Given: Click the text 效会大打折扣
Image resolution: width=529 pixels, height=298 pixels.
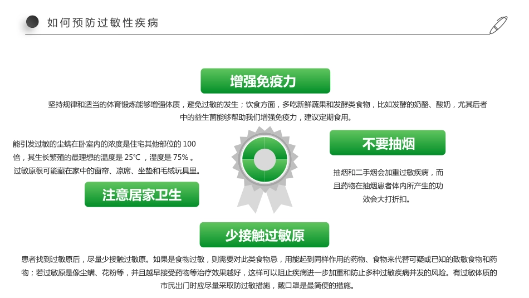Looking at the screenshot, I should click(x=386, y=199).
